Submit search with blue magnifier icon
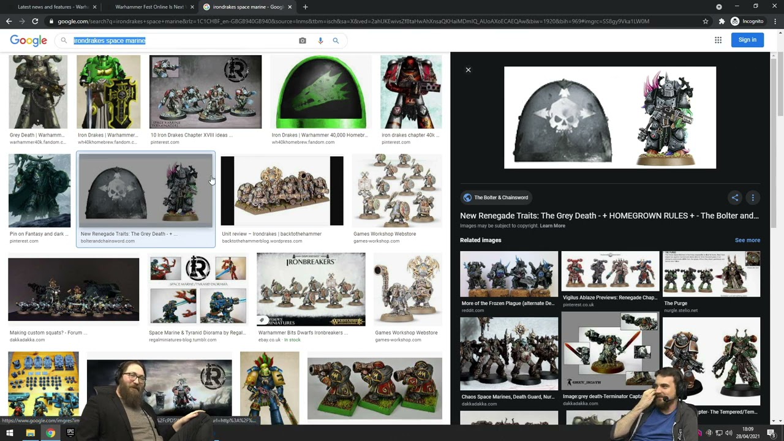The image size is (784, 441). point(336,40)
